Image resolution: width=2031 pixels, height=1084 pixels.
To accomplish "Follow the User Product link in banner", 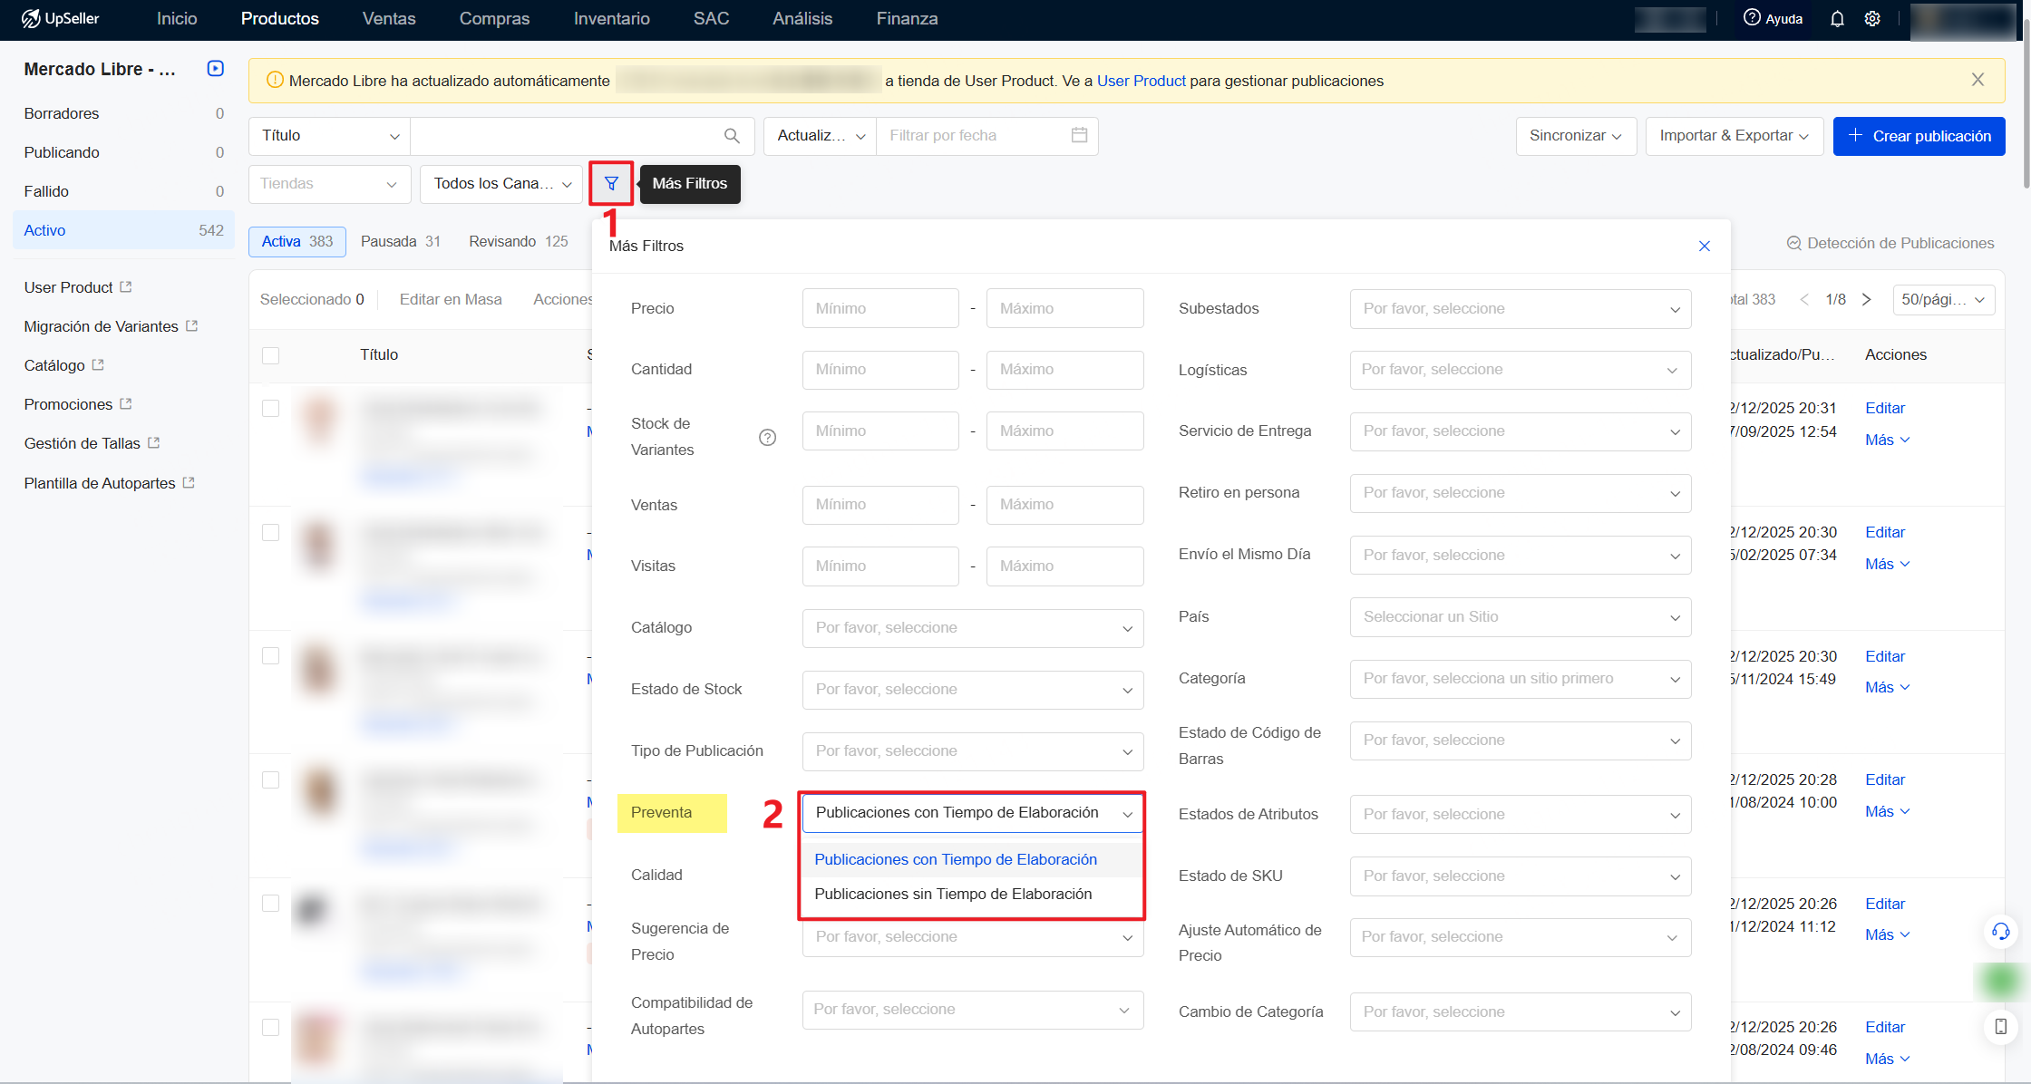I will [1141, 81].
